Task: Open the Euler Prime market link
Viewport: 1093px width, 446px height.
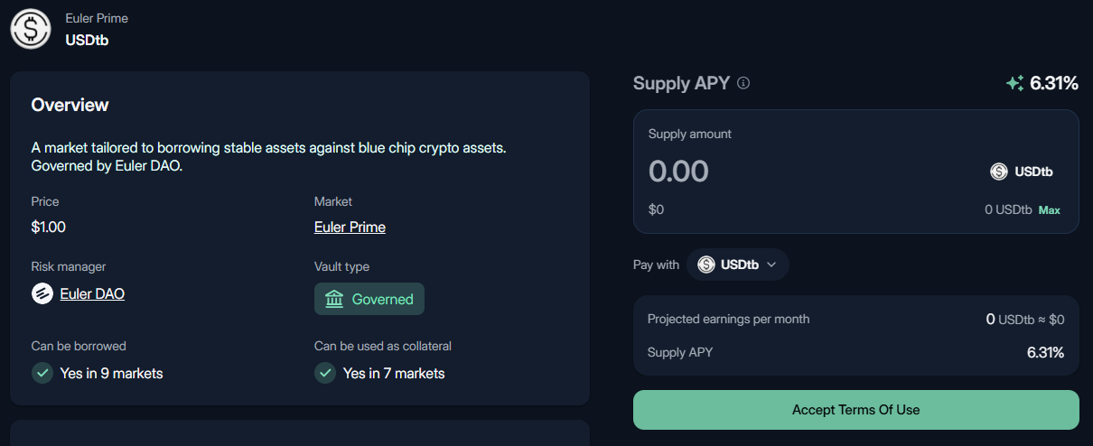Action: (x=350, y=227)
